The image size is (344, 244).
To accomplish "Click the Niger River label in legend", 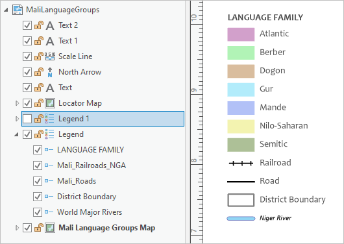I will coord(275,218).
